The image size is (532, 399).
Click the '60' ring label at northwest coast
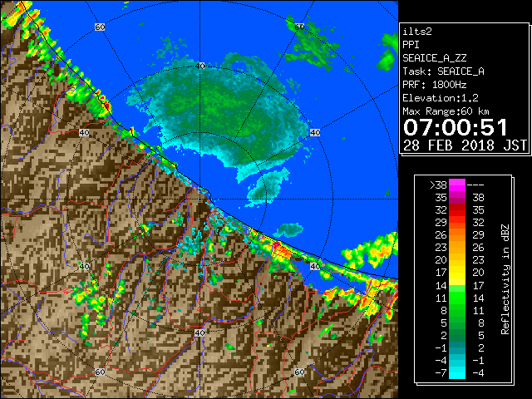coord(100,27)
